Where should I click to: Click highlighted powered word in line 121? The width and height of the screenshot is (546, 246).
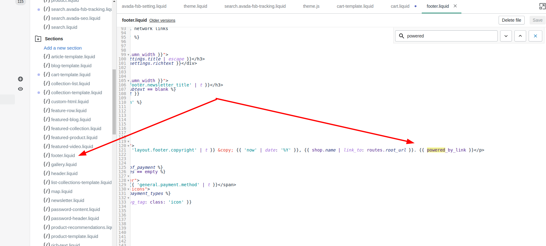tap(436, 150)
